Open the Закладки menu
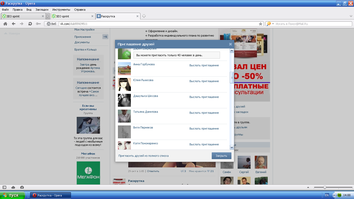This screenshot has height=199, width=354. pos(42,10)
